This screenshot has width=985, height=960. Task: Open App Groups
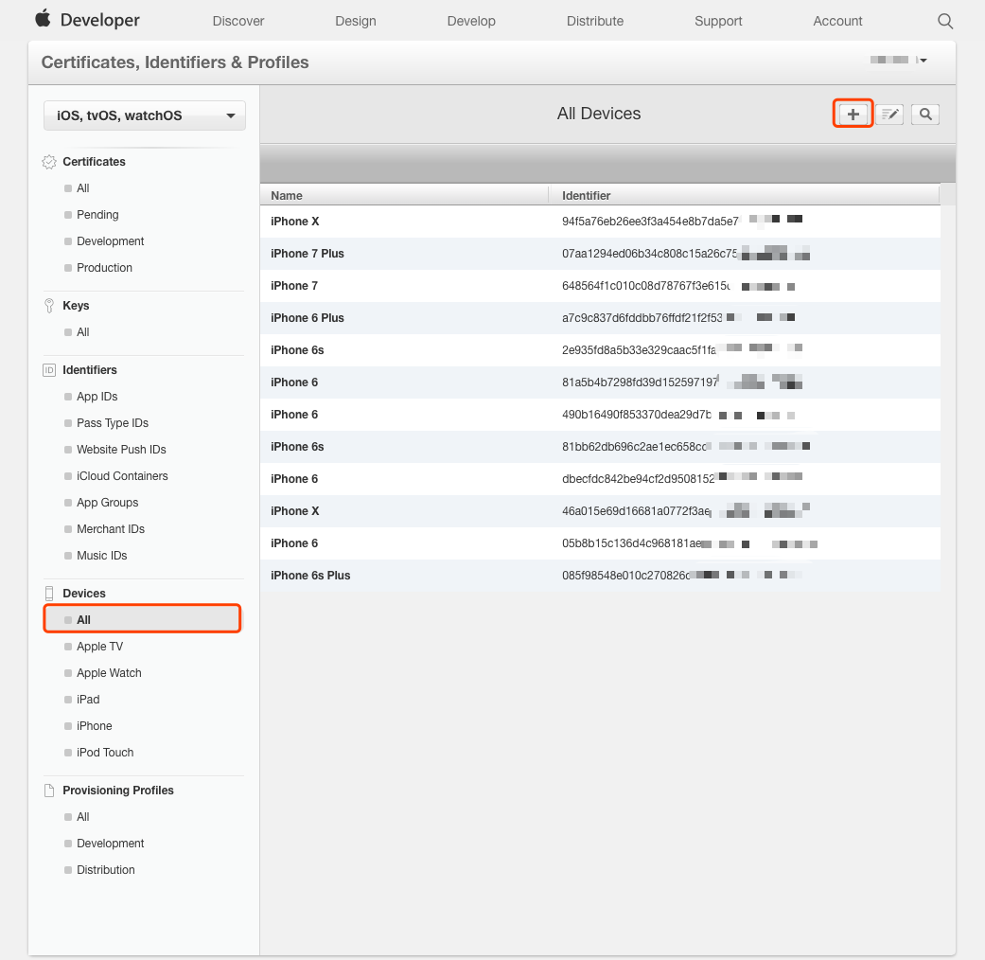tap(108, 503)
